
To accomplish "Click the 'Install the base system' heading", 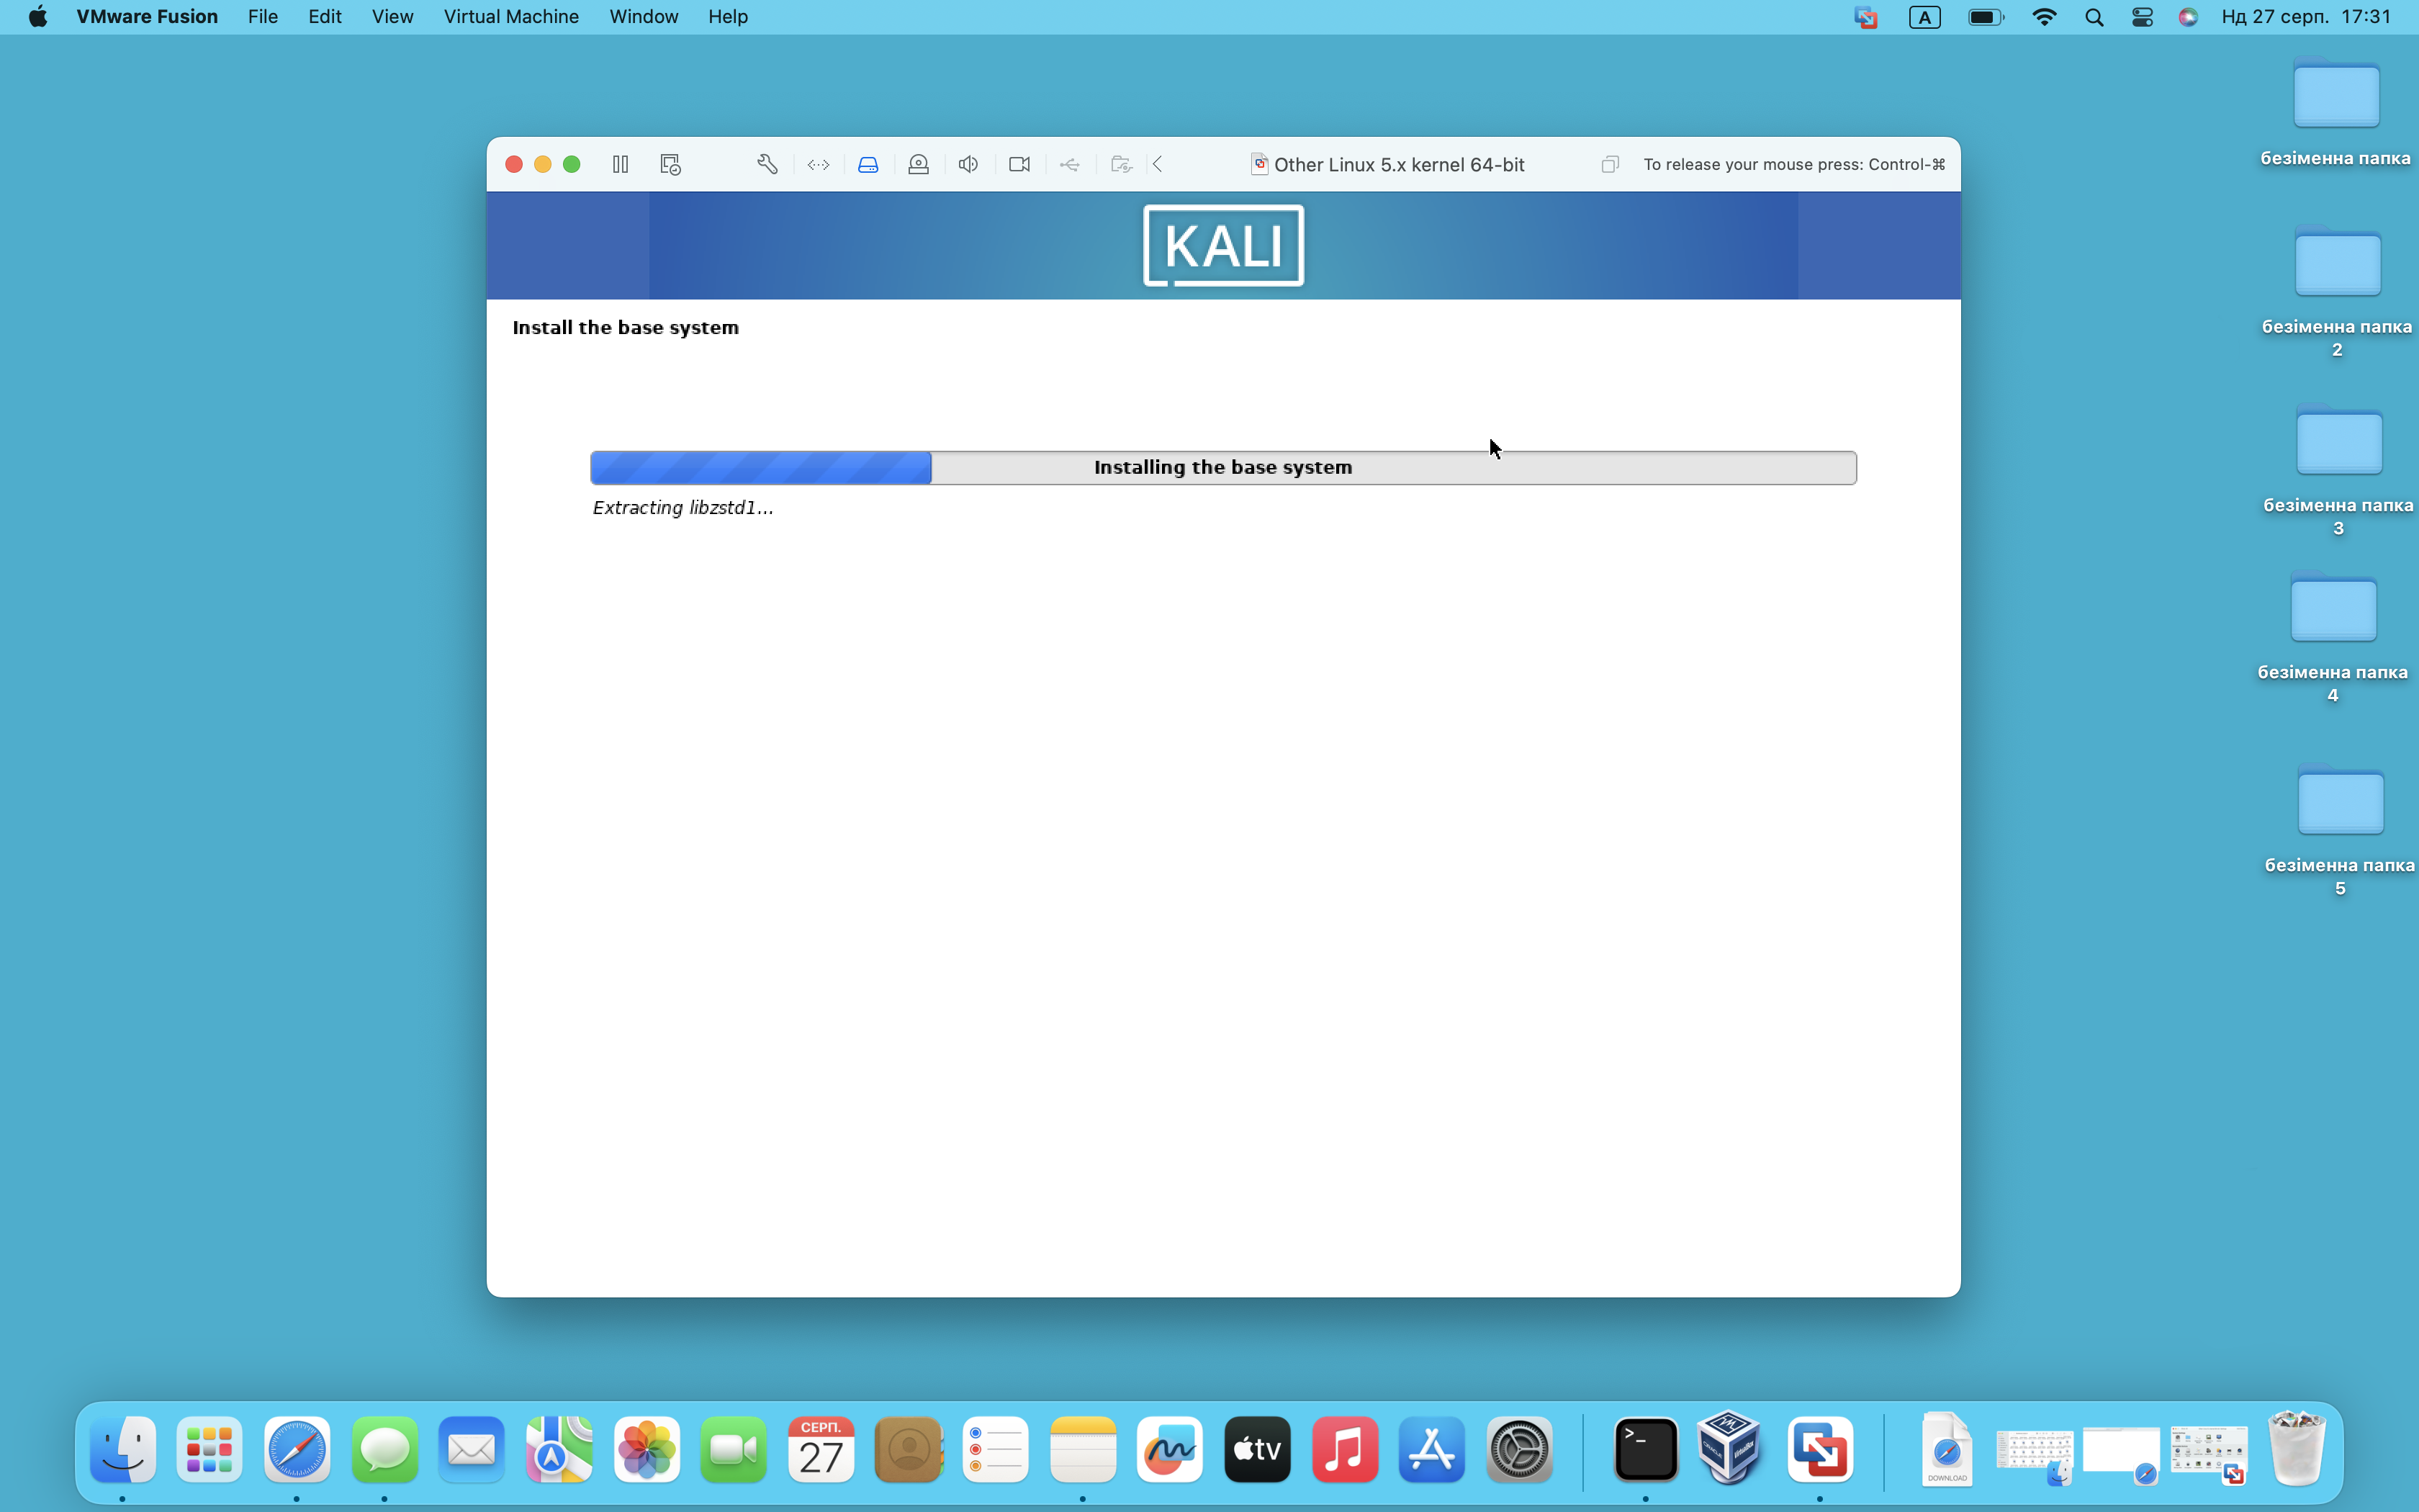I will click(x=626, y=328).
